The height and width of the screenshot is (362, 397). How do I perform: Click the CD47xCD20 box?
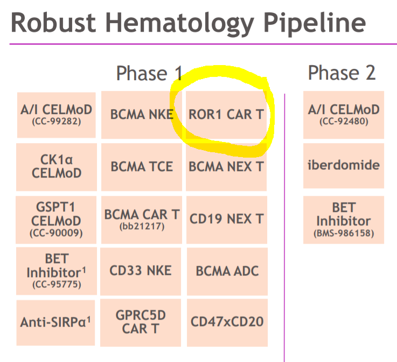click(x=227, y=322)
